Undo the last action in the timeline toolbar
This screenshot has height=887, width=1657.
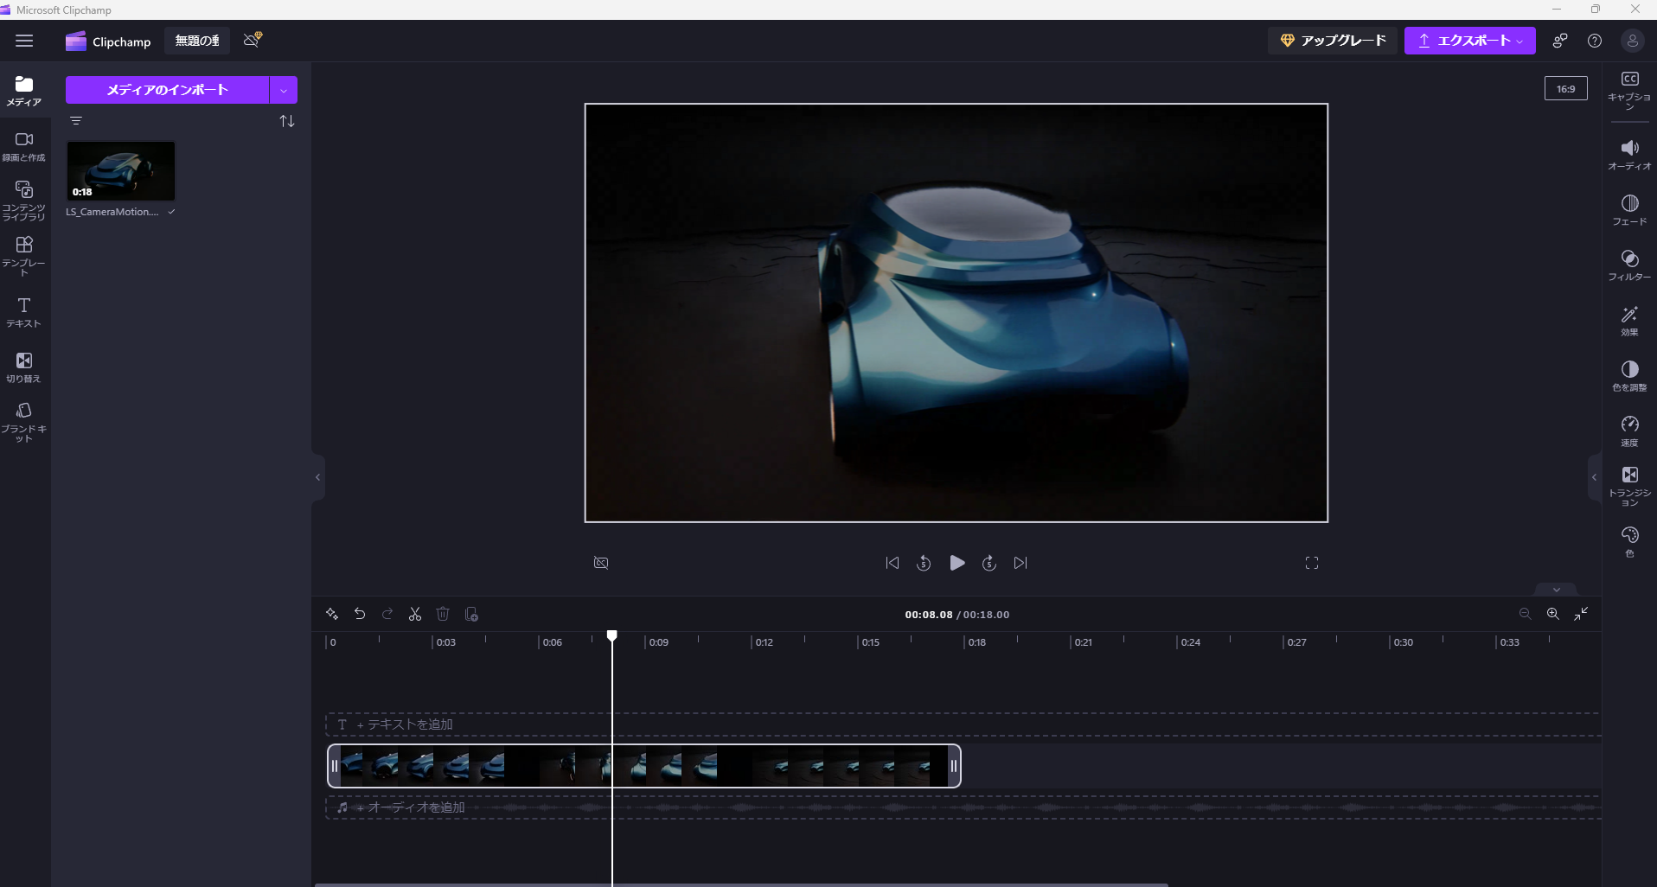pyautogui.click(x=360, y=614)
